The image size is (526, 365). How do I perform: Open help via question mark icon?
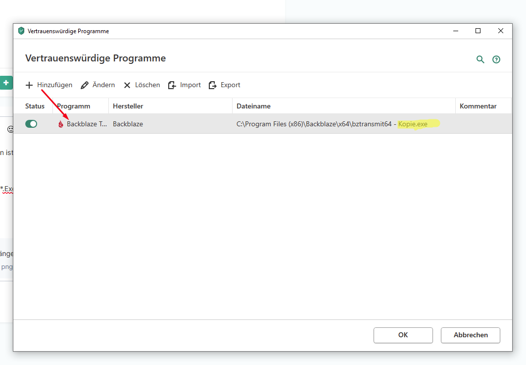point(496,59)
